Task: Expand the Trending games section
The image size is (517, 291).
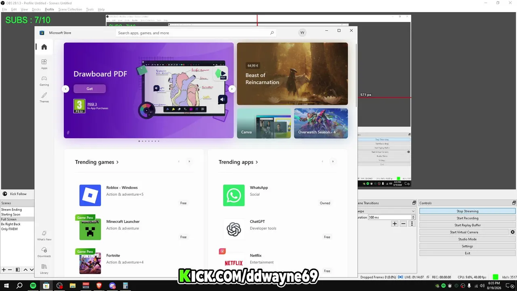Action: point(97,162)
